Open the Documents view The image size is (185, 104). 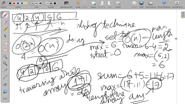click(x=151, y=4)
